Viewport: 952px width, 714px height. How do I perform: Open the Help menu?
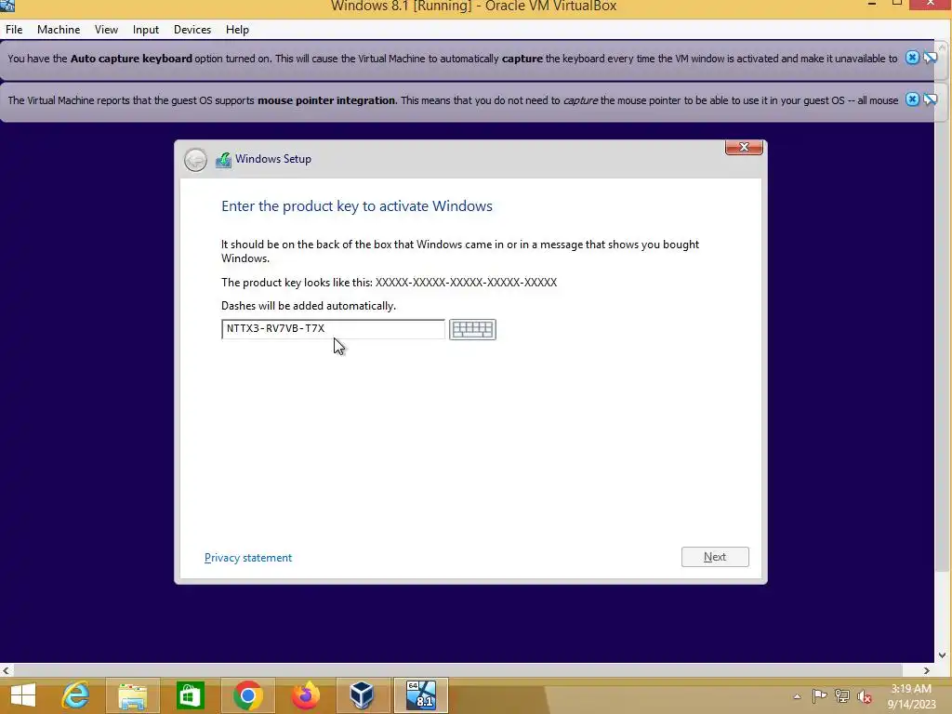(x=237, y=29)
